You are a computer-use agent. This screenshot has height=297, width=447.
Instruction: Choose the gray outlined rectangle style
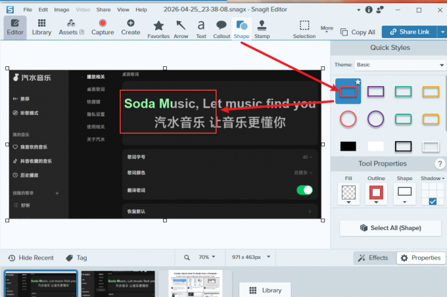pyautogui.click(x=431, y=147)
